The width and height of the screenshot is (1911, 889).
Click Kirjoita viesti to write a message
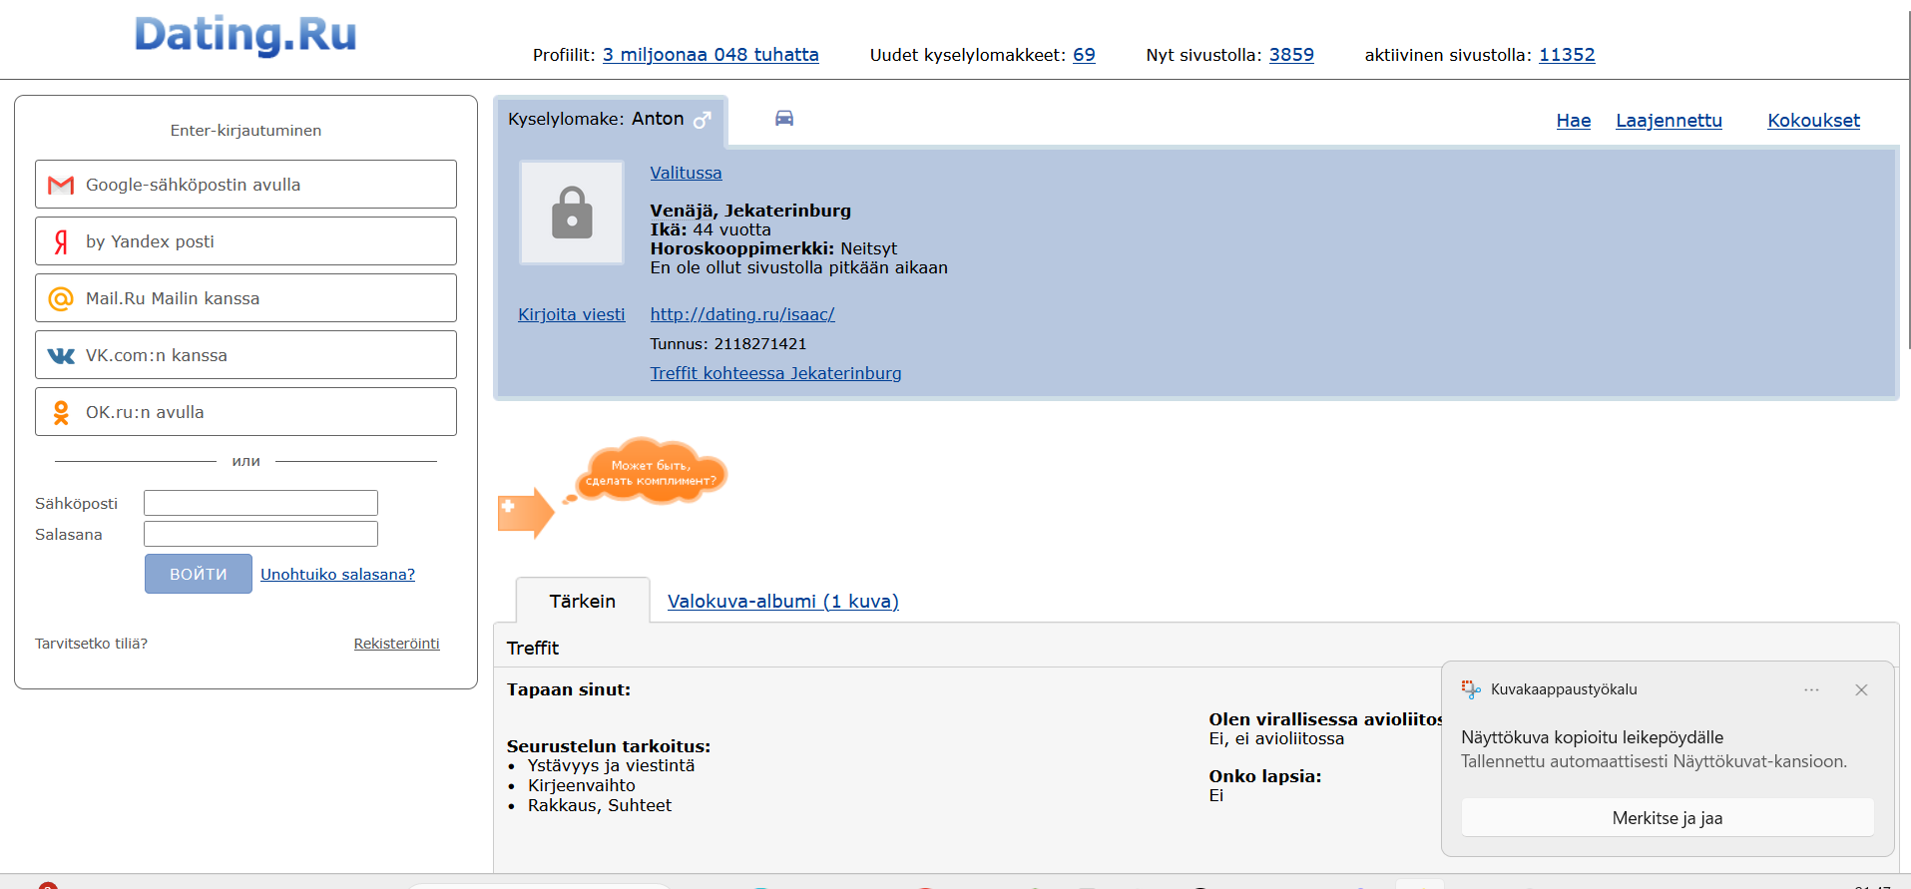[571, 314]
